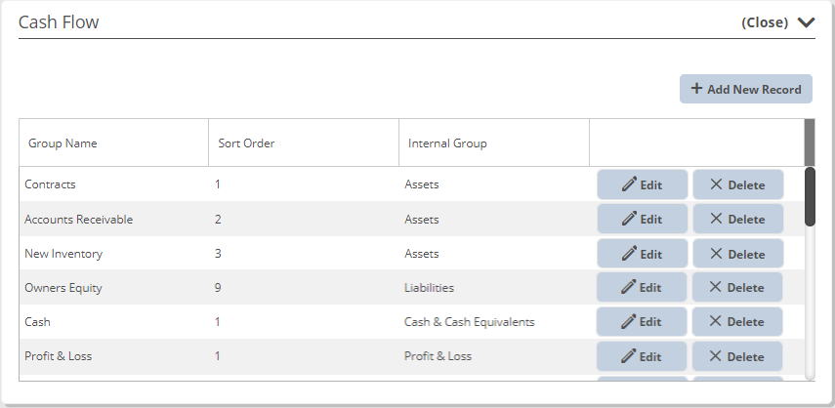
Task: Delete the Accounts Receivable row
Action: (x=738, y=219)
